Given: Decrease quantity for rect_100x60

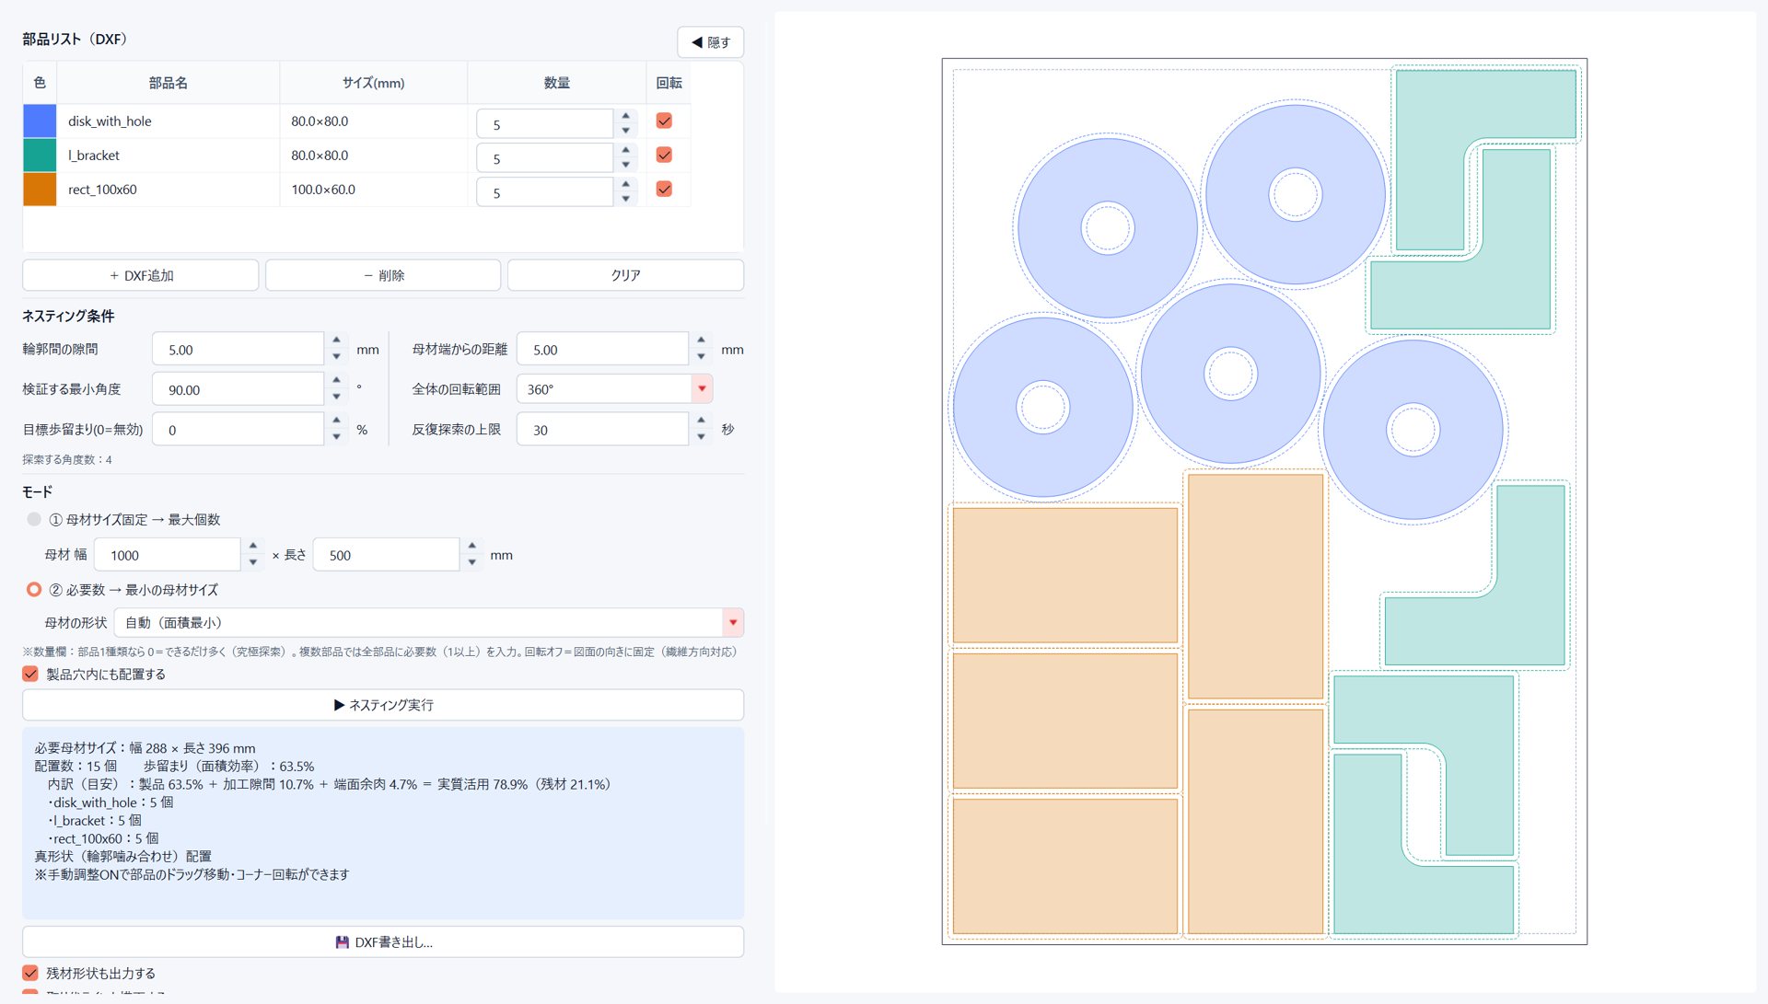Looking at the screenshot, I should (626, 198).
